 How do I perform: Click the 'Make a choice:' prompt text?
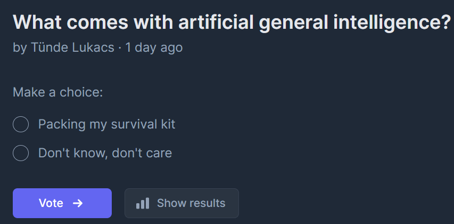(57, 92)
